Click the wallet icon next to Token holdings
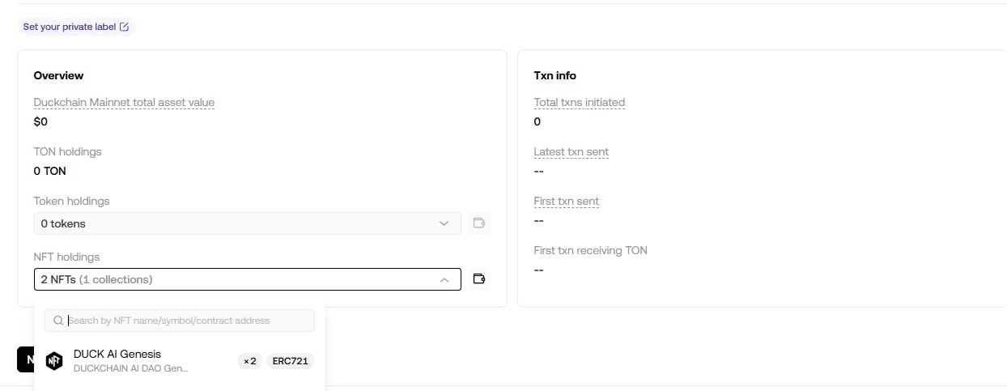 coord(479,223)
